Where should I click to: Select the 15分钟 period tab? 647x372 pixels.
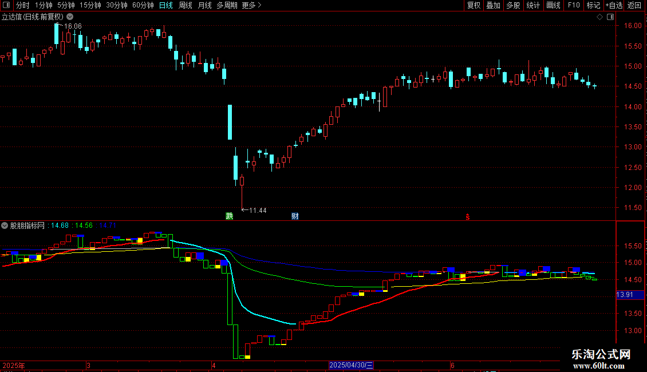pyautogui.click(x=90, y=5)
